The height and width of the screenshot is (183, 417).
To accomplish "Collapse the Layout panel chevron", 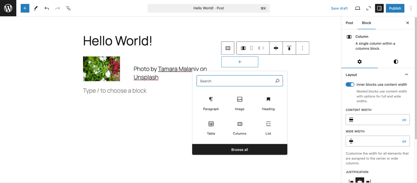I will (x=406, y=74).
